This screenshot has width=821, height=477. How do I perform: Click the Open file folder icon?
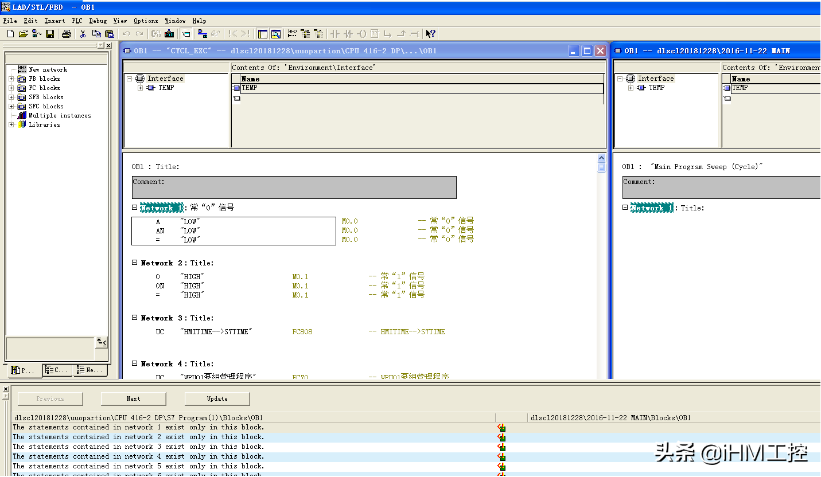pos(23,34)
